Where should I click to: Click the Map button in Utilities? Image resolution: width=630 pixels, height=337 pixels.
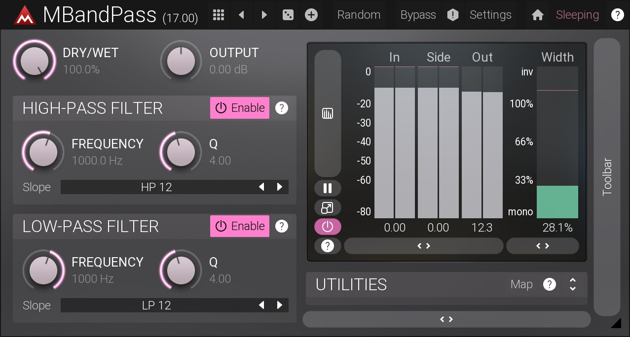tap(521, 284)
